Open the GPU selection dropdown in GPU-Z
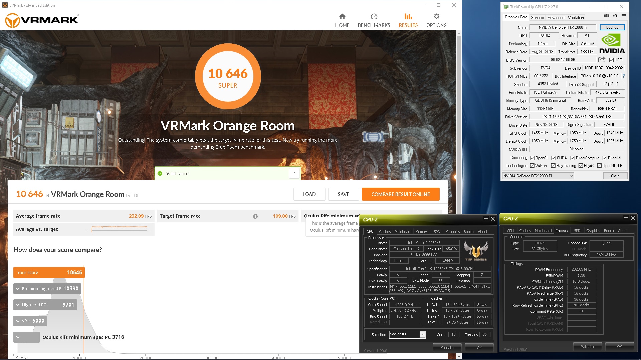The width and height of the screenshot is (641, 360). [x=538, y=176]
